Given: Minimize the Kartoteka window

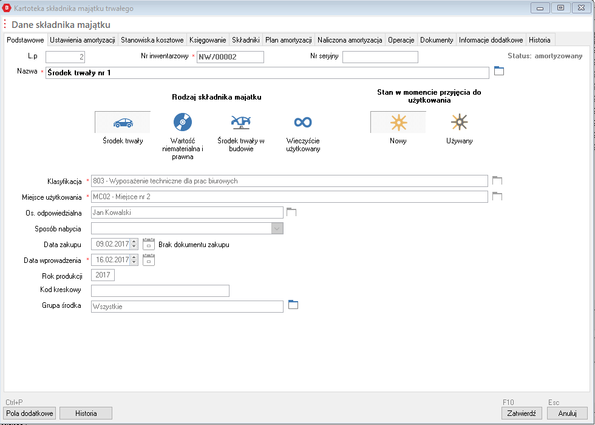Looking at the screenshot, I should (540, 7).
